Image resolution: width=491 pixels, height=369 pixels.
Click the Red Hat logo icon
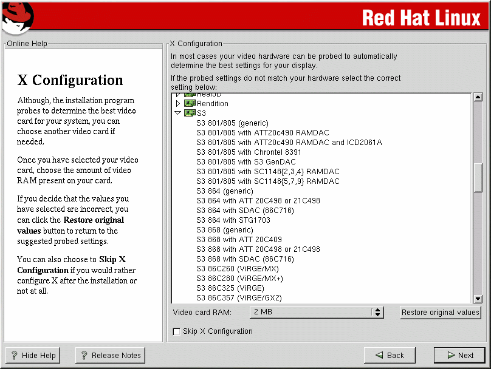pos(17,18)
